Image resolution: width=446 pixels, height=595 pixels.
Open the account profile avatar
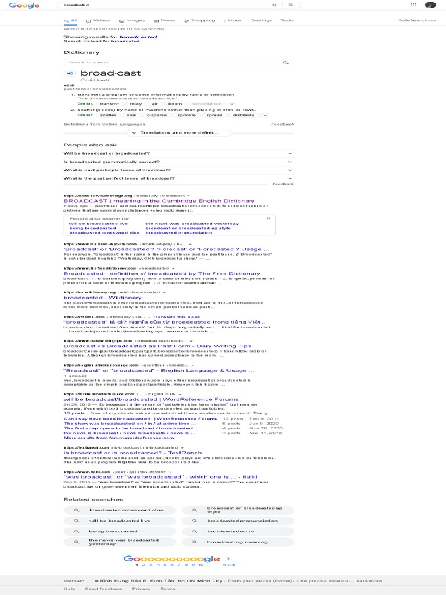pyautogui.click(x=430, y=5)
